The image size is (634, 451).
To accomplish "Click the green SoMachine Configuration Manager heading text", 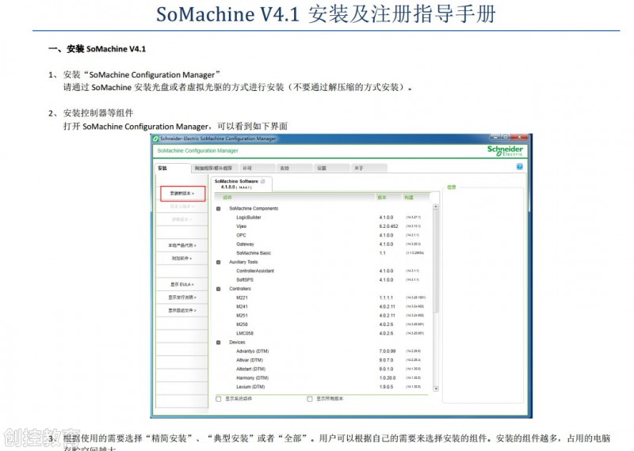I will tap(197, 150).
